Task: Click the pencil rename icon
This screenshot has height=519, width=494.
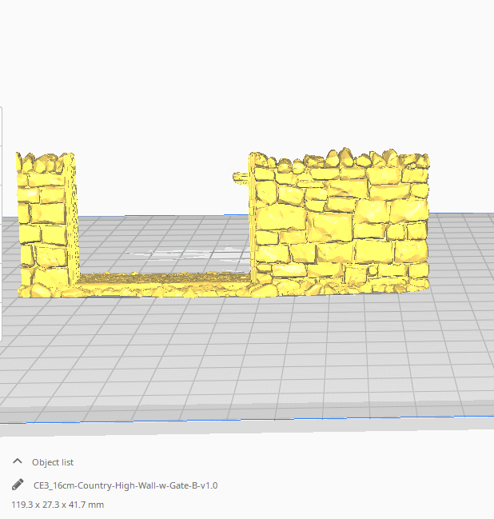Action: pyautogui.click(x=18, y=485)
